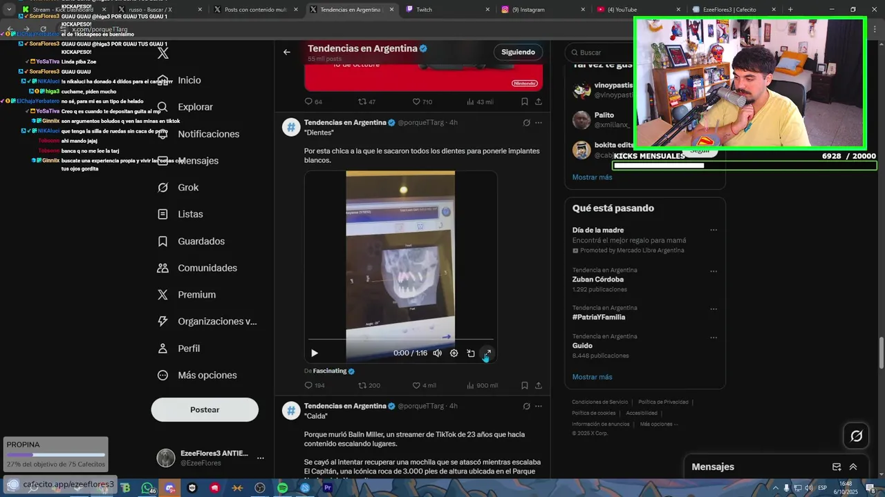Image resolution: width=885 pixels, height=497 pixels.
Task: Open Premiere Pro from the taskbar
Action: (x=328, y=488)
